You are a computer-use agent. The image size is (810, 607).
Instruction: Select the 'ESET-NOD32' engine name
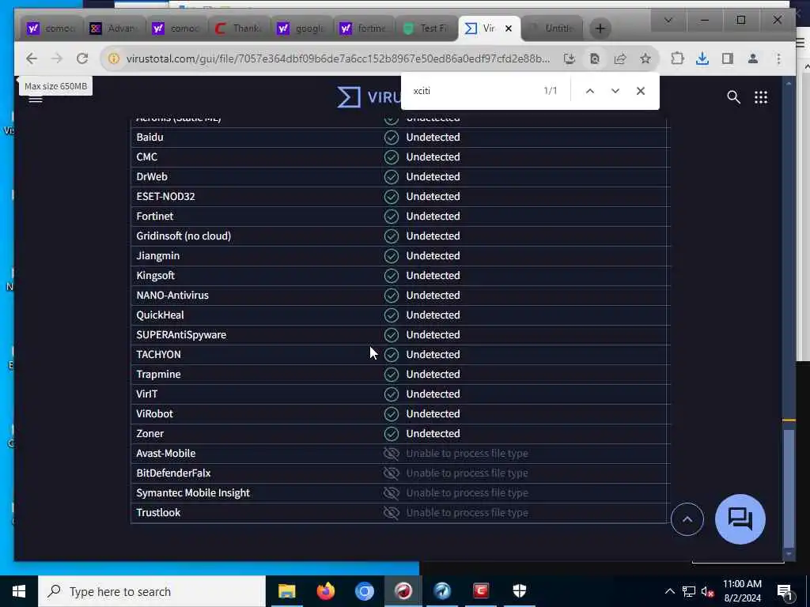[165, 196]
